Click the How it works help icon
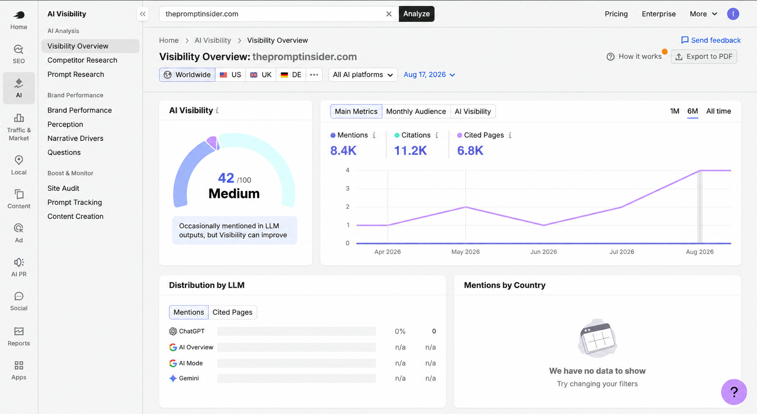 (611, 57)
